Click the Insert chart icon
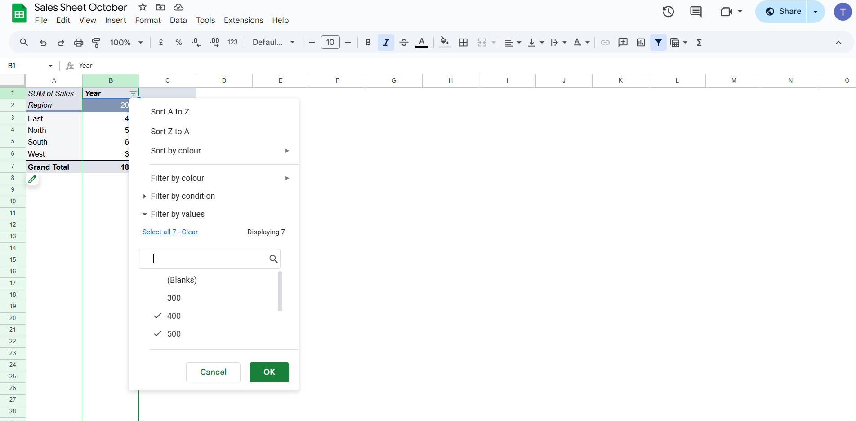 (641, 42)
